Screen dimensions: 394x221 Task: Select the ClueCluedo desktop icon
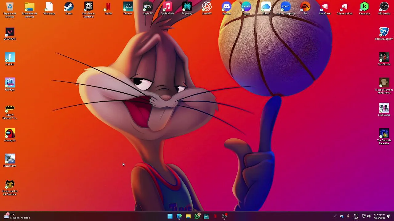(384, 59)
